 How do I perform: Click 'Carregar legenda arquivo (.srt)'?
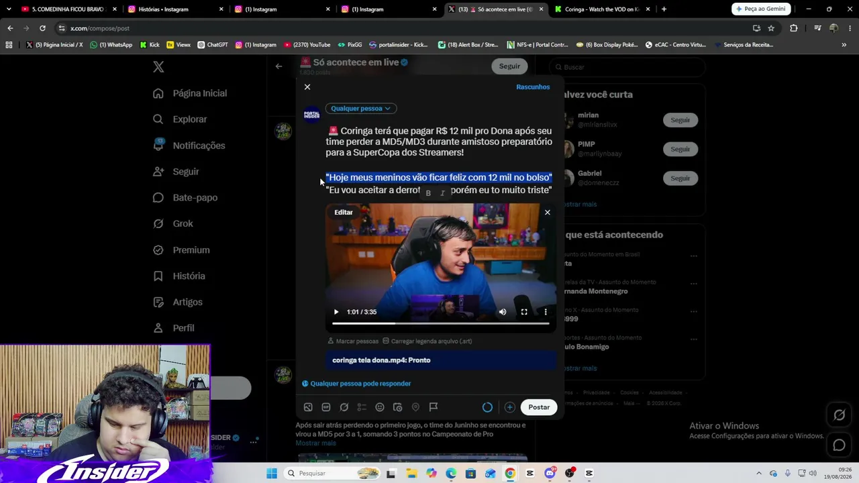point(427,341)
